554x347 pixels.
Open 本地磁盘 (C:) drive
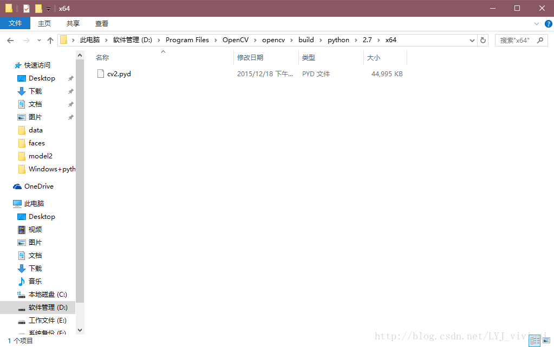[x=47, y=295]
